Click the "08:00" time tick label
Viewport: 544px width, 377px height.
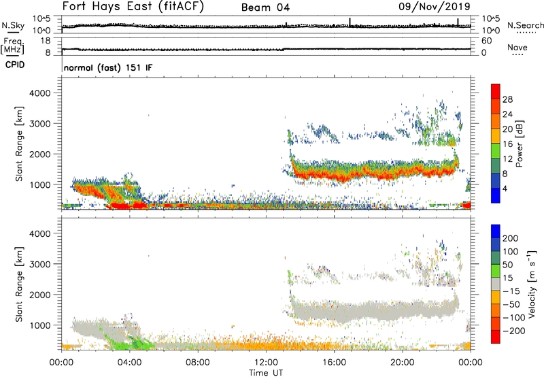click(x=198, y=362)
